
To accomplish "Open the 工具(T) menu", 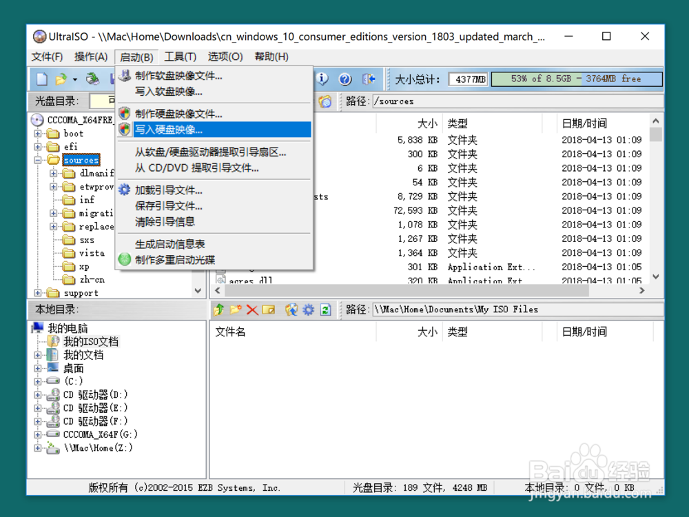I will pyautogui.click(x=180, y=57).
